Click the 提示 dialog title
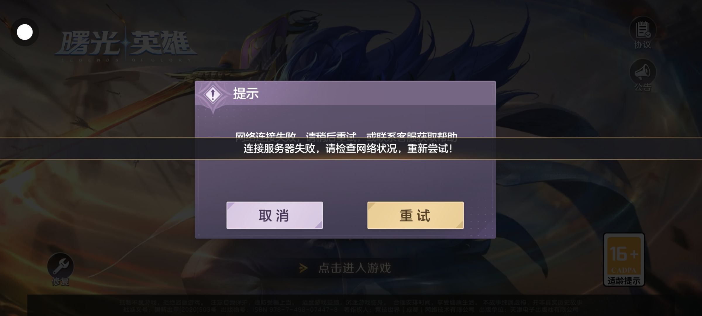Screen dimensions: 702x316 (246, 94)
